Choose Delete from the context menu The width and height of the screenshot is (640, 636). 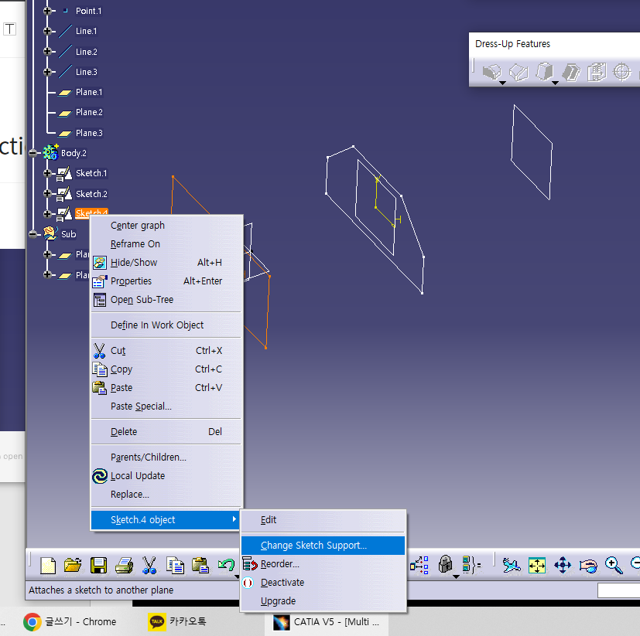pos(166,432)
